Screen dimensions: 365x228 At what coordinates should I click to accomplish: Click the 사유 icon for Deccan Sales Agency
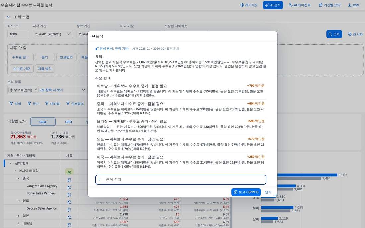click(x=69, y=210)
